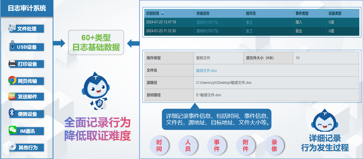
Task: Click the 附件 circle button
Action: (x=246, y=145)
